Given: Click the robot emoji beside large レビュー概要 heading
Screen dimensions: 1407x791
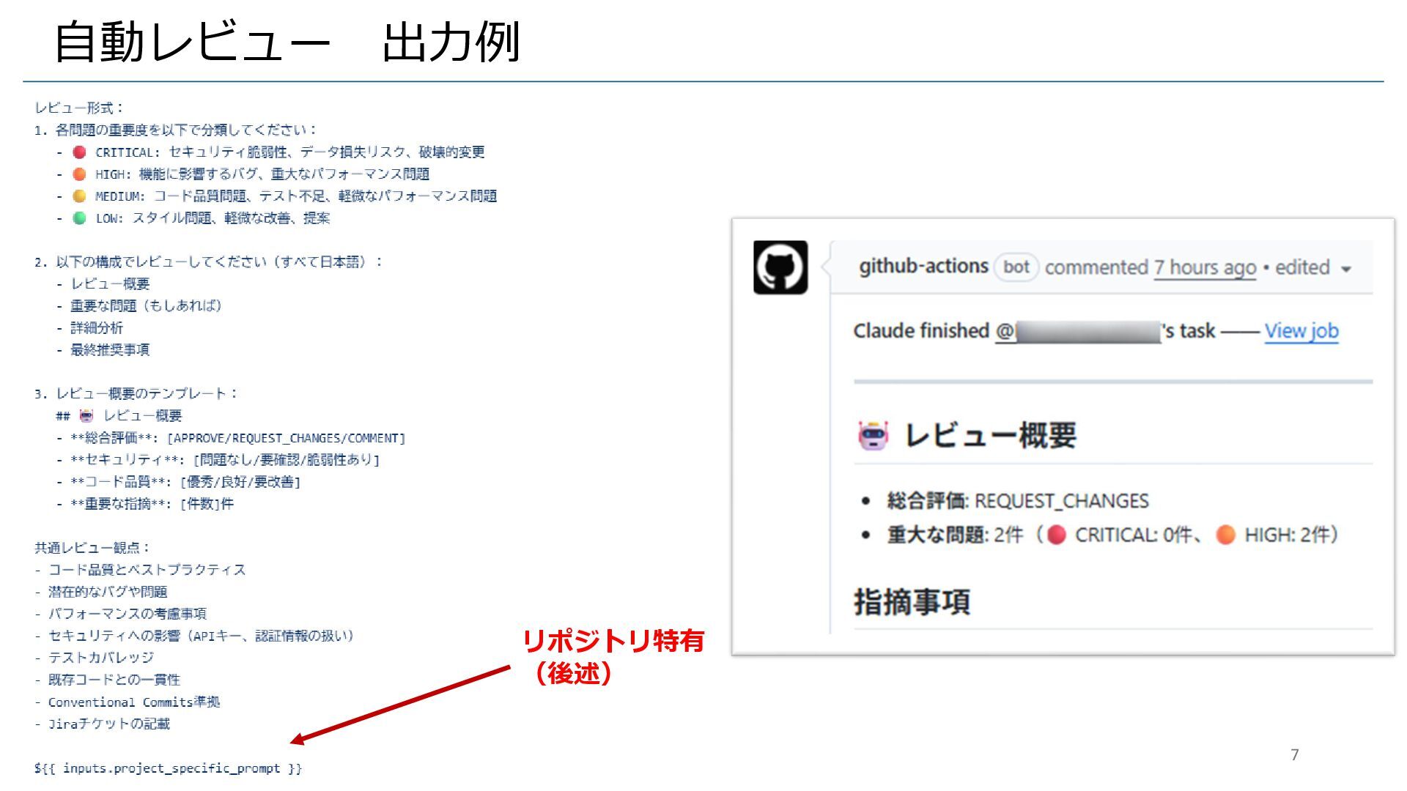Looking at the screenshot, I should [873, 436].
